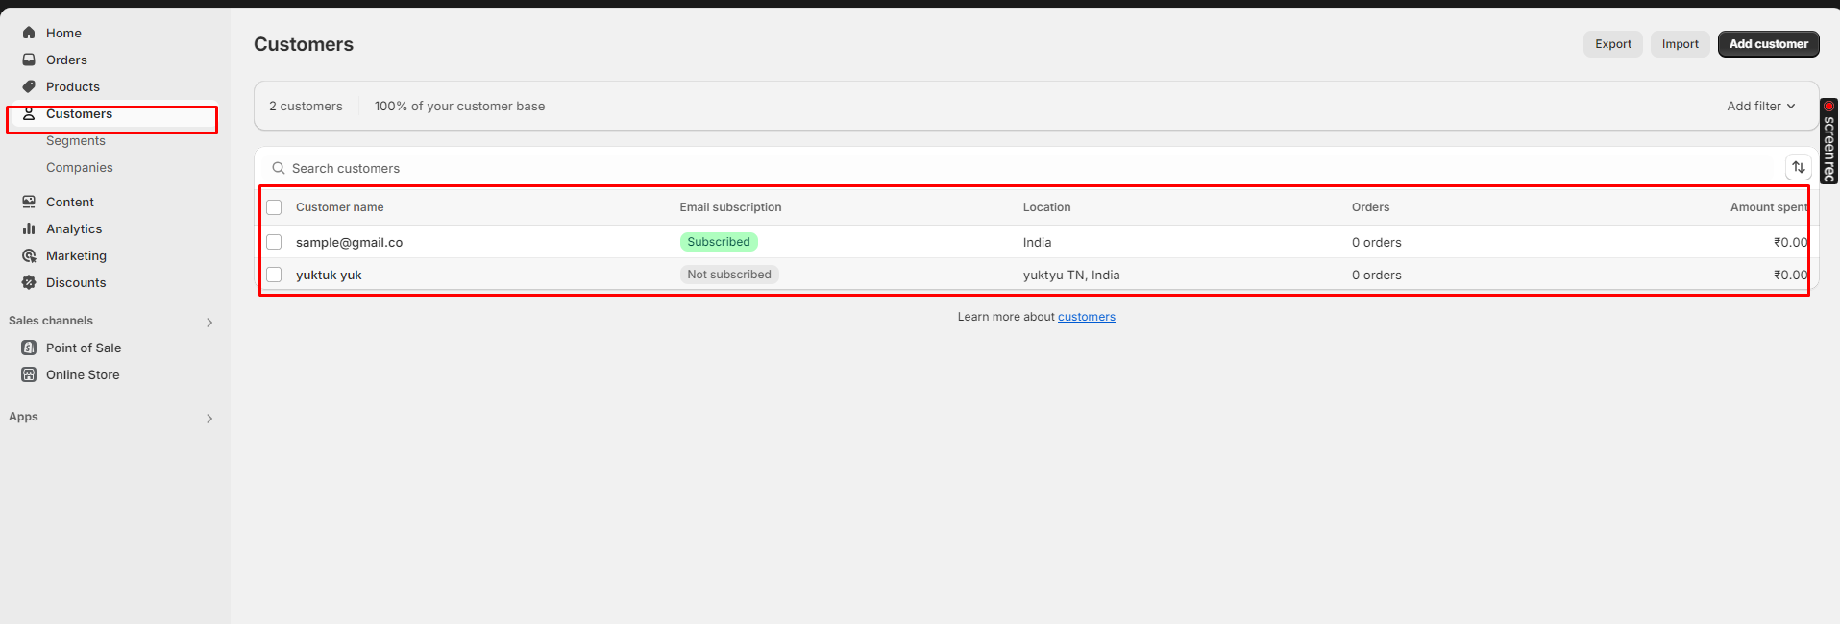Click the ScreenRec recorder side tab

point(1829,141)
